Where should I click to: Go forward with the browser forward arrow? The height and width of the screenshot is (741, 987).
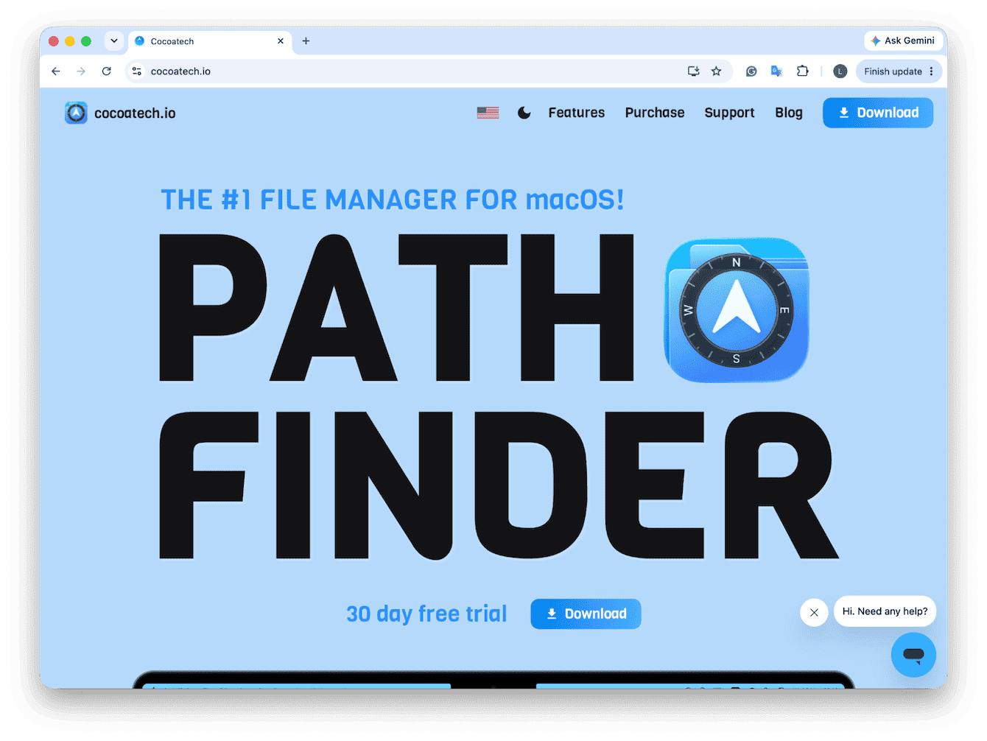pyautogui.click(x=81, y=71)
